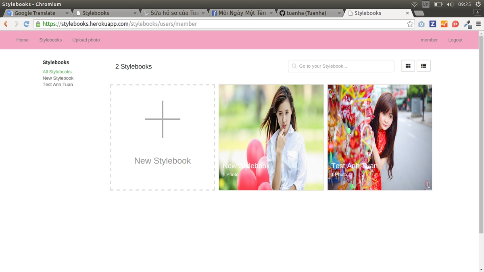Check the battery indicator in the top panel
Screen dimensions: 484x272
[x=438, y=4]
